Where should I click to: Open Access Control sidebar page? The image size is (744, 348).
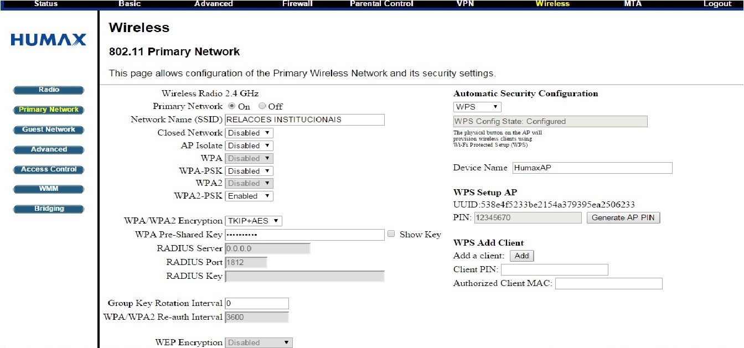[49, 169]
